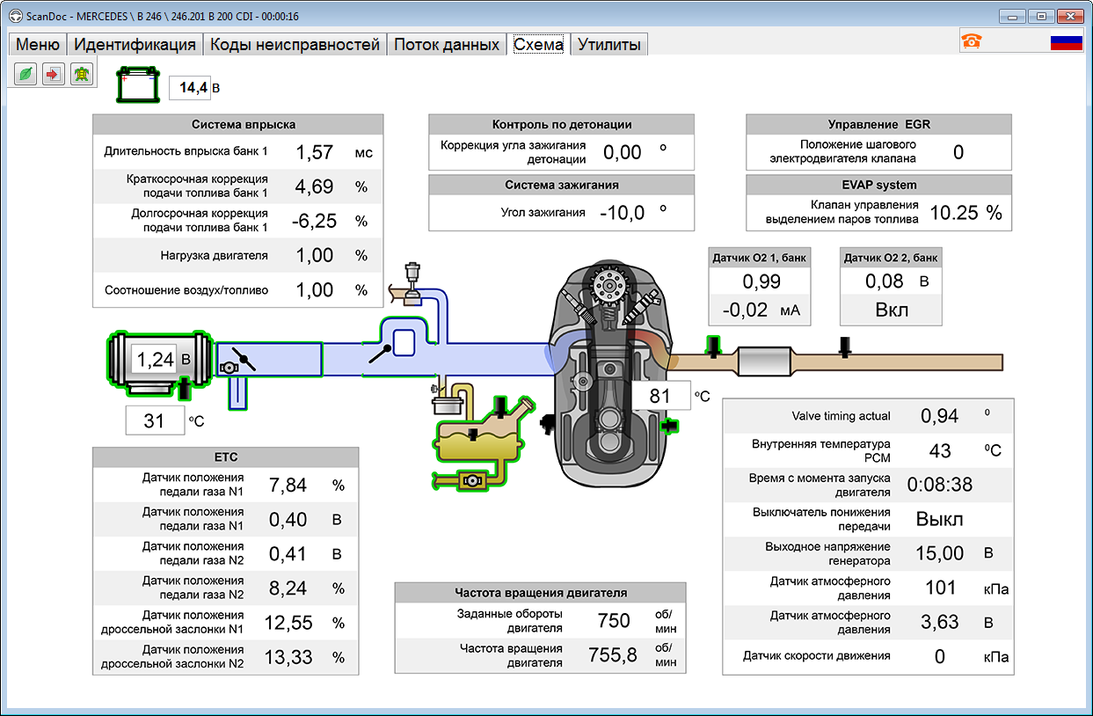Click the injection duration value 1,57
1093x716 pixels.
pos(314,152)
